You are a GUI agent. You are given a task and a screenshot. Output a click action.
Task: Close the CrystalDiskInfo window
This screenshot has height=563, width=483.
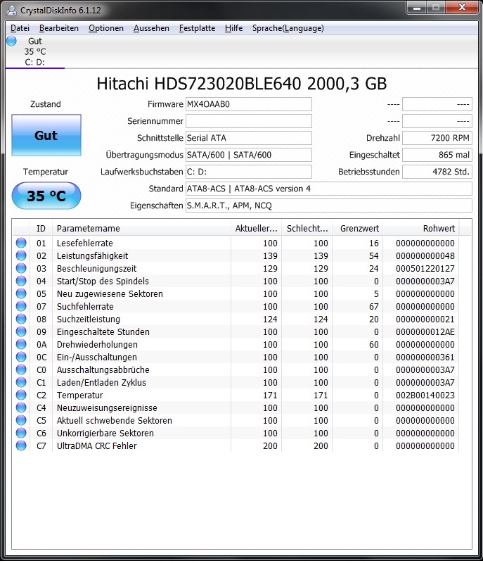point(462,8)
